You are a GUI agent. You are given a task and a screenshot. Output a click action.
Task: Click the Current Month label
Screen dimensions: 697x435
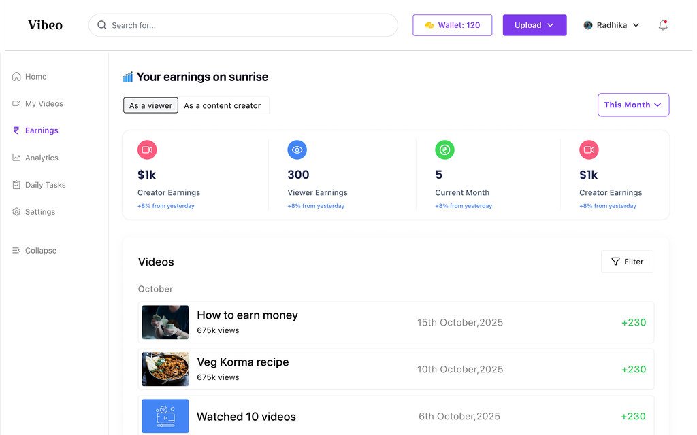click(462, 192)
